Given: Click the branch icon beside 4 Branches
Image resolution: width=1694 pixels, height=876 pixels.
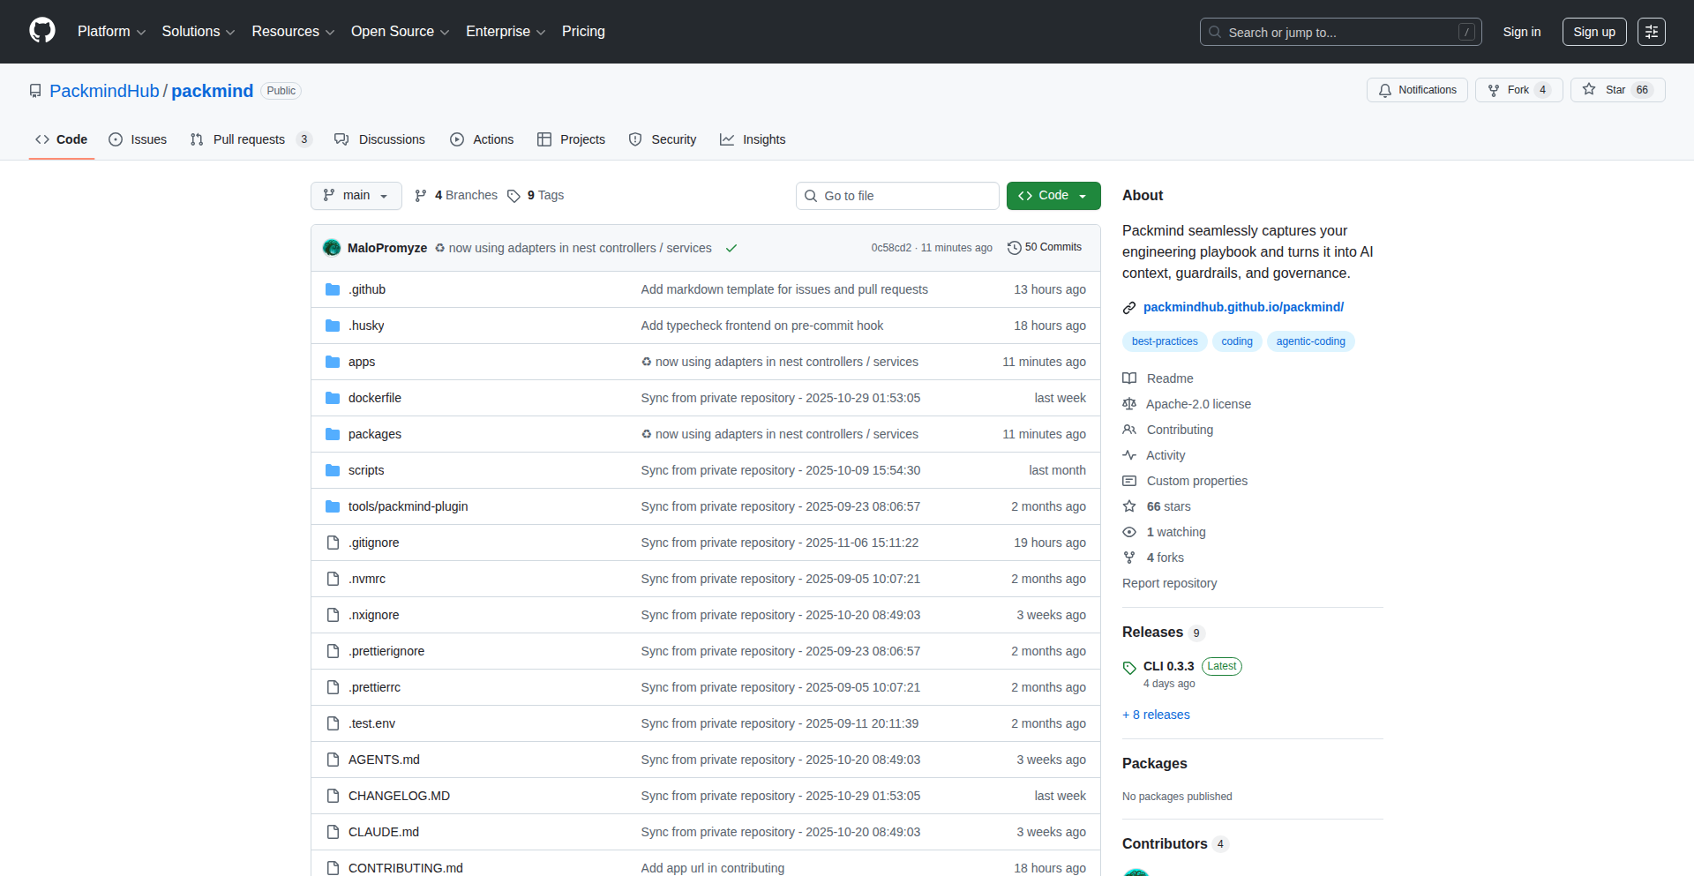Looking at the screenshot, I should tap(422, 195).
